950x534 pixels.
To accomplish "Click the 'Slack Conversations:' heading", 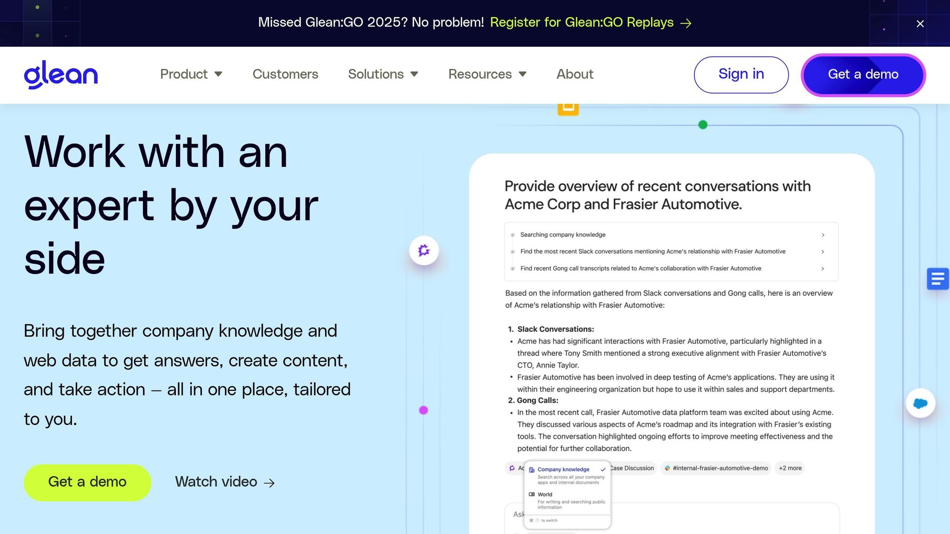I will point(555,329).
